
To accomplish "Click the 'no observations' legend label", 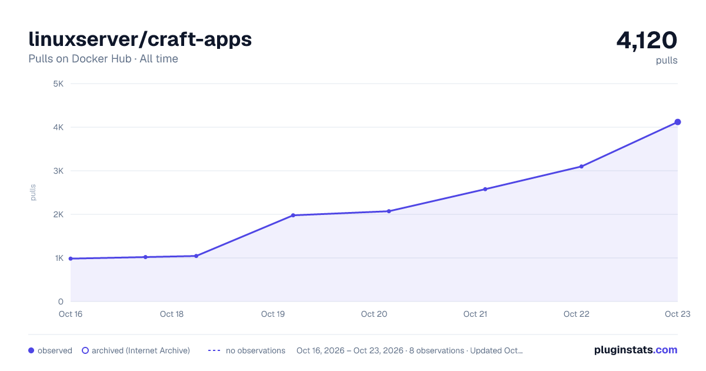I will 255,350.
